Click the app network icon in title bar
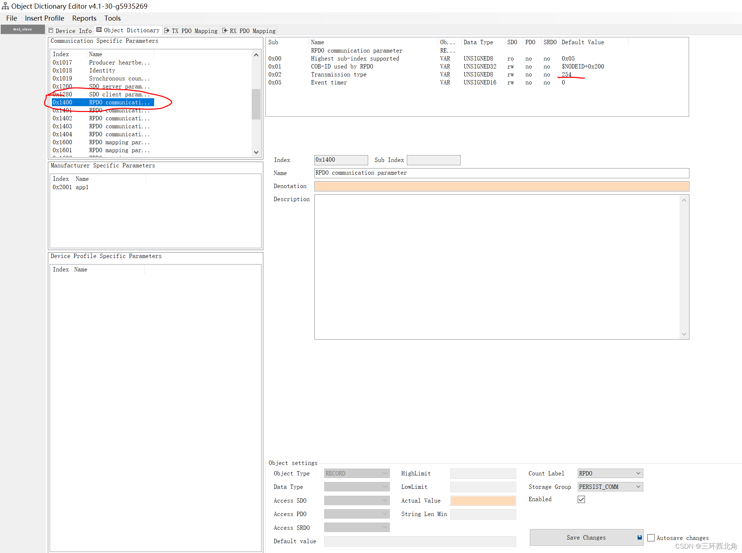 point(5,6)
